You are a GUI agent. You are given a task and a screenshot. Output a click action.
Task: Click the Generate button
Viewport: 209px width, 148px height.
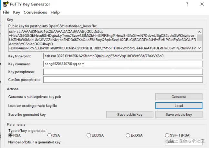pyautogui.click(x=179, y=97)
